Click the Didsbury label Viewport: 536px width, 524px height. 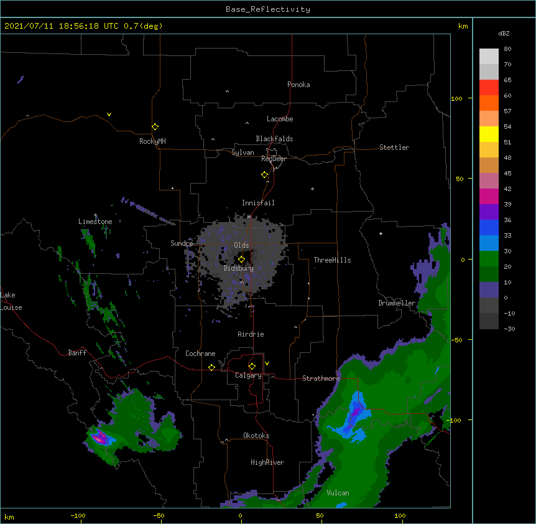[x=239, y=268]
